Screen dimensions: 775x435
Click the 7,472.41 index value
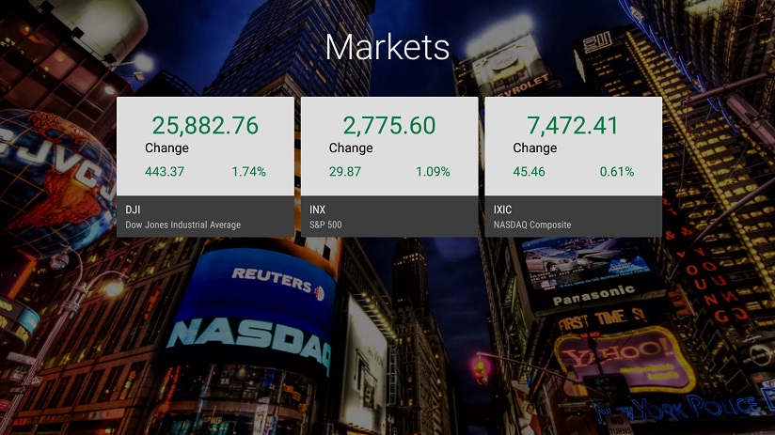[x=573, y=125]
